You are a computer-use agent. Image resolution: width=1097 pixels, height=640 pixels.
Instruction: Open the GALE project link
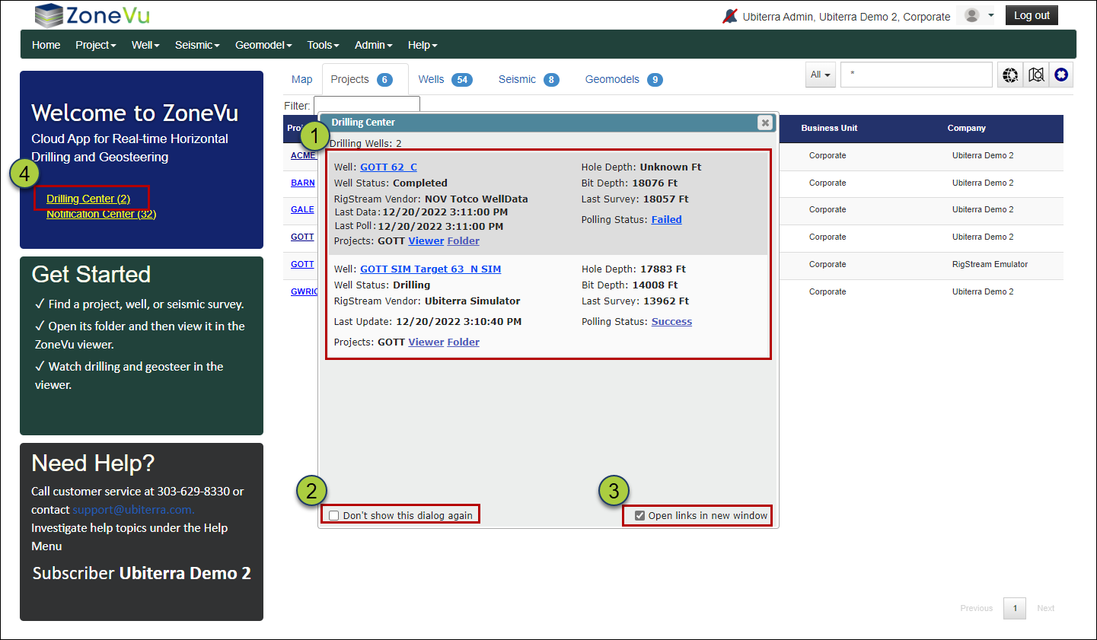(302, 209)
